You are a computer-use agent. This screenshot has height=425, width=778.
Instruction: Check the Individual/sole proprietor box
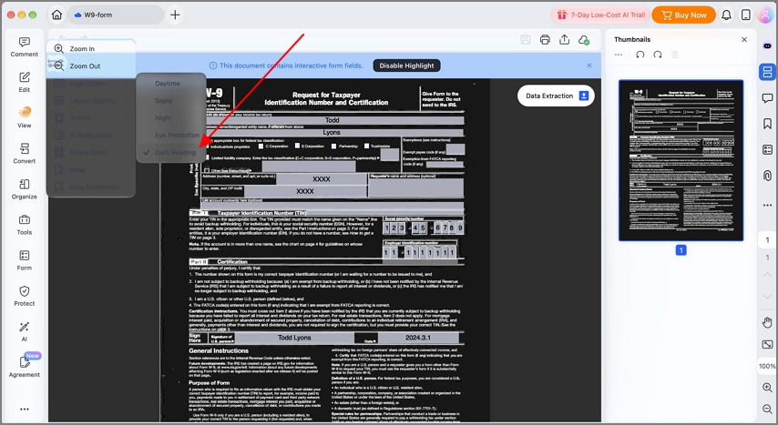206,147
